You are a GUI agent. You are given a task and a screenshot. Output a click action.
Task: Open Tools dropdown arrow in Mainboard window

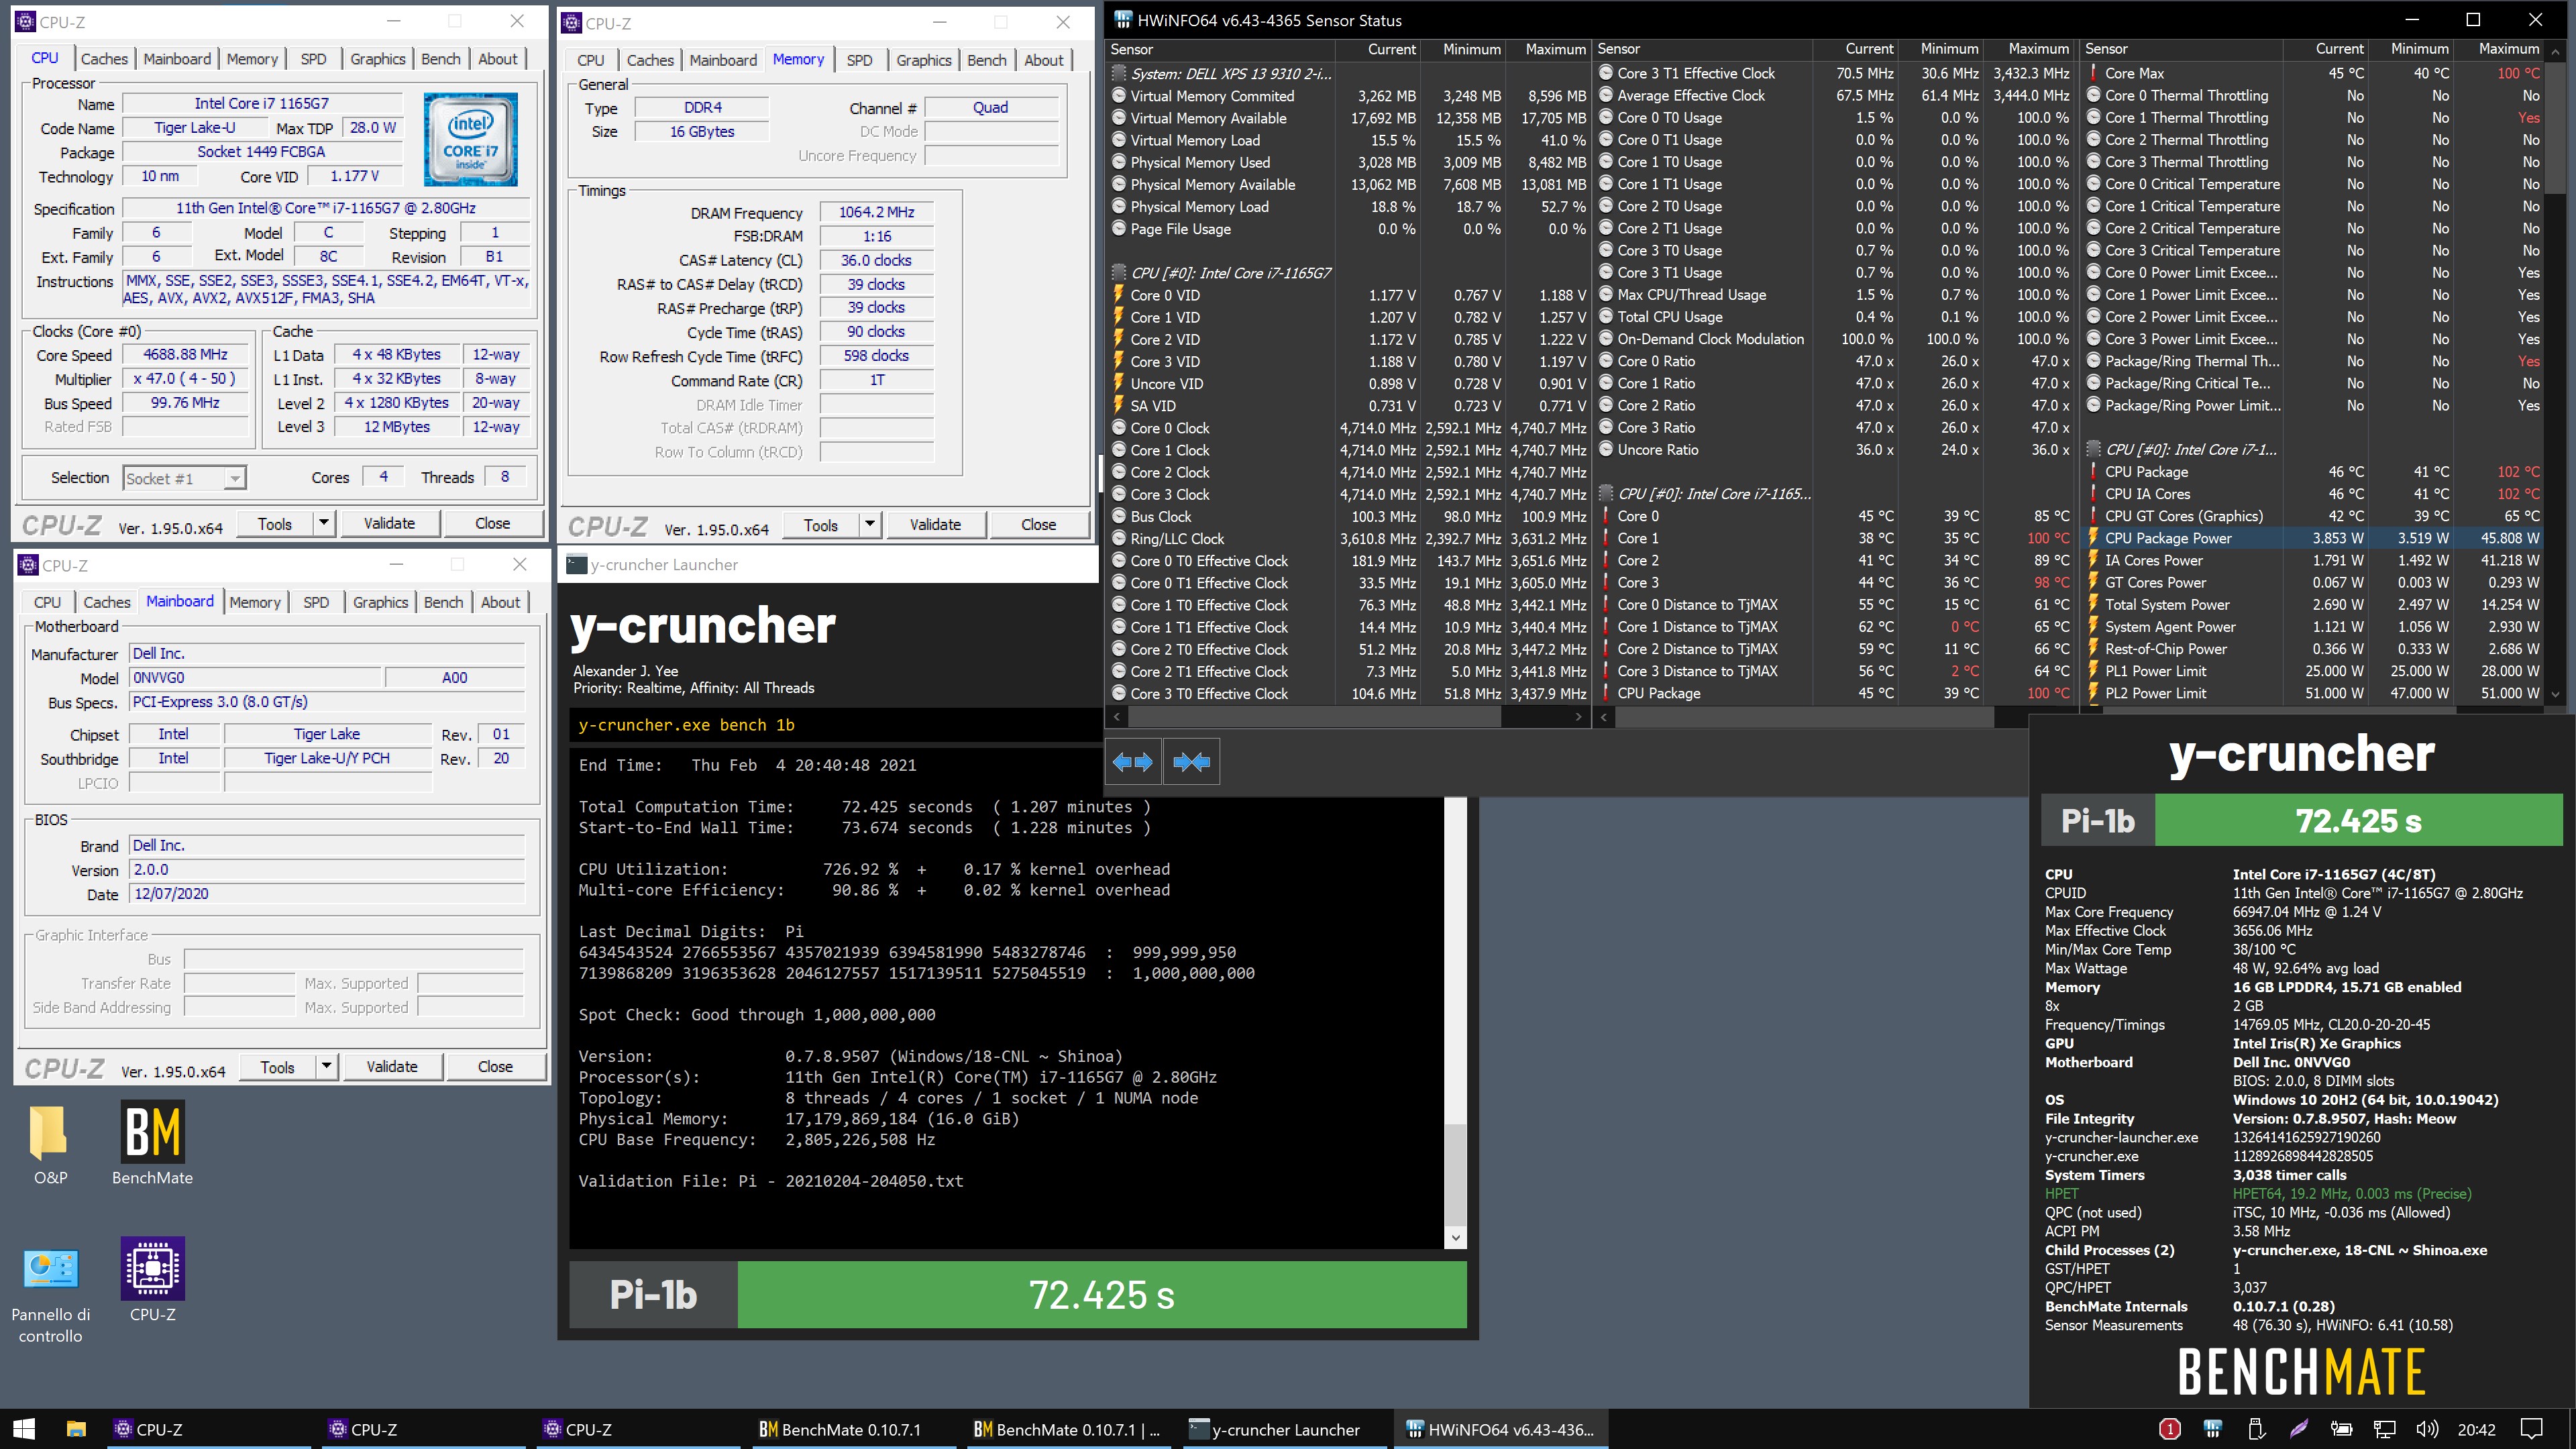coord(326,1066)
